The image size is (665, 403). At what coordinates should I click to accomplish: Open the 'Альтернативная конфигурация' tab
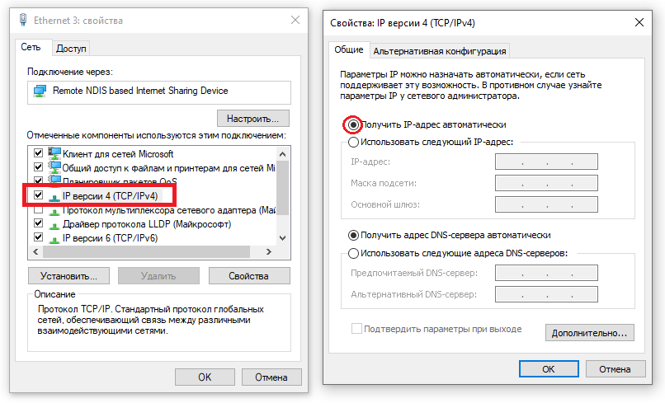(439, 51)
